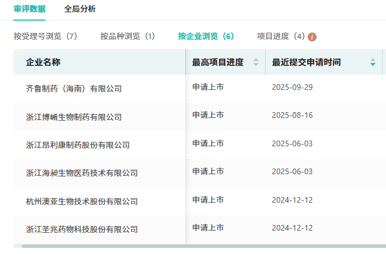
Task: Click 2024-12-12 in 浙江圣兆药物 row
Action: click(292, 228)
